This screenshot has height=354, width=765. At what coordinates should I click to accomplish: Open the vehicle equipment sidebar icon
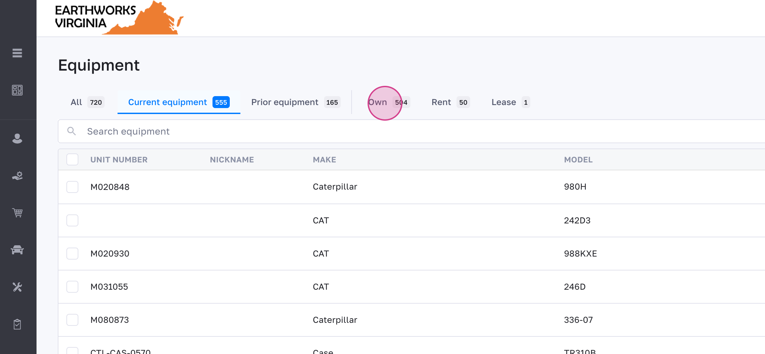(x=17, y=250)
